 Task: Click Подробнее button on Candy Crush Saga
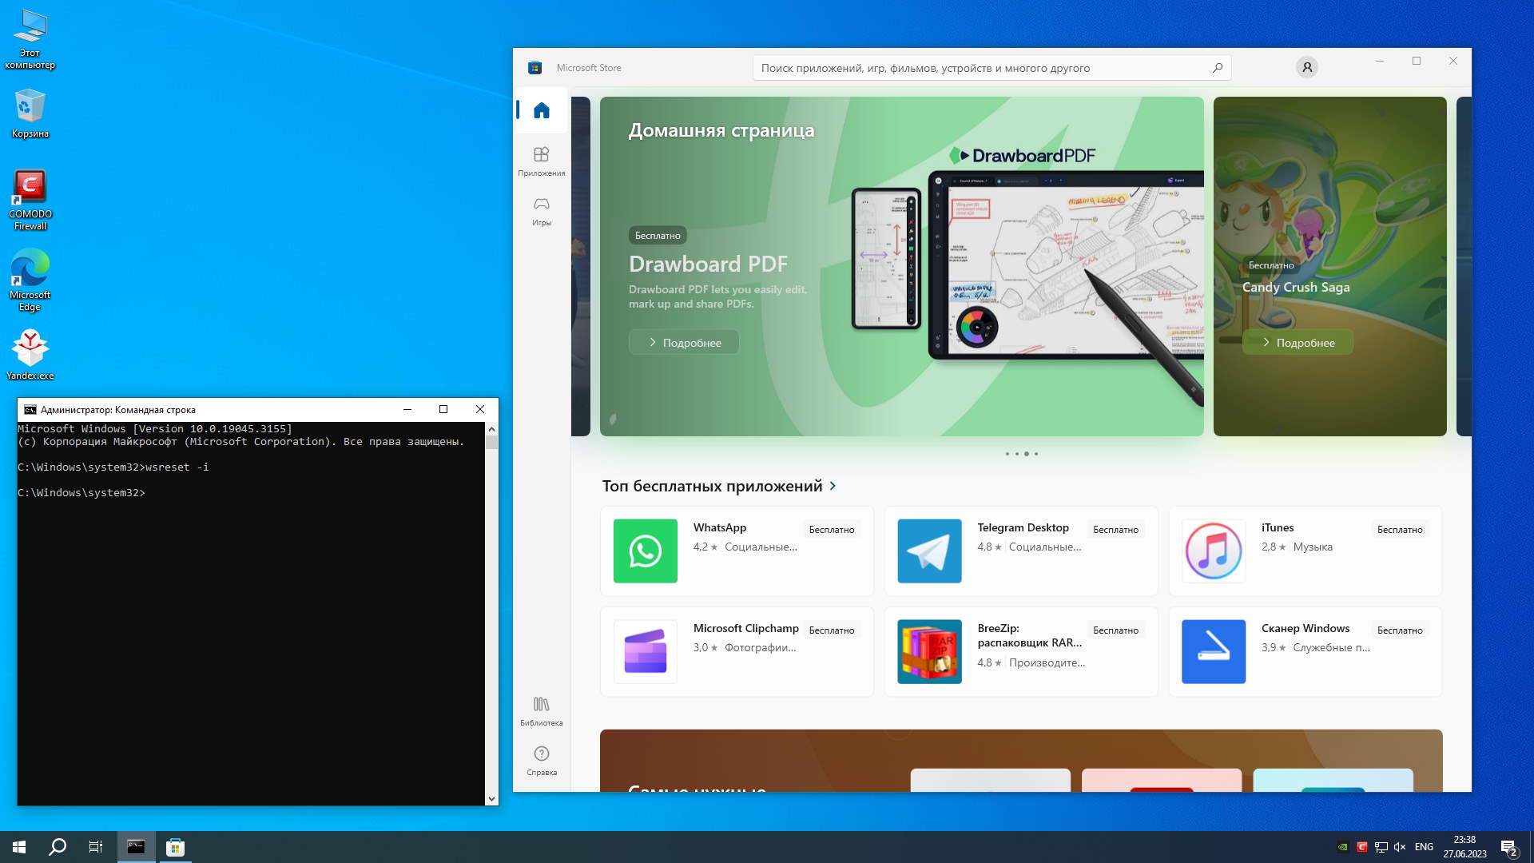[1298, 343]
